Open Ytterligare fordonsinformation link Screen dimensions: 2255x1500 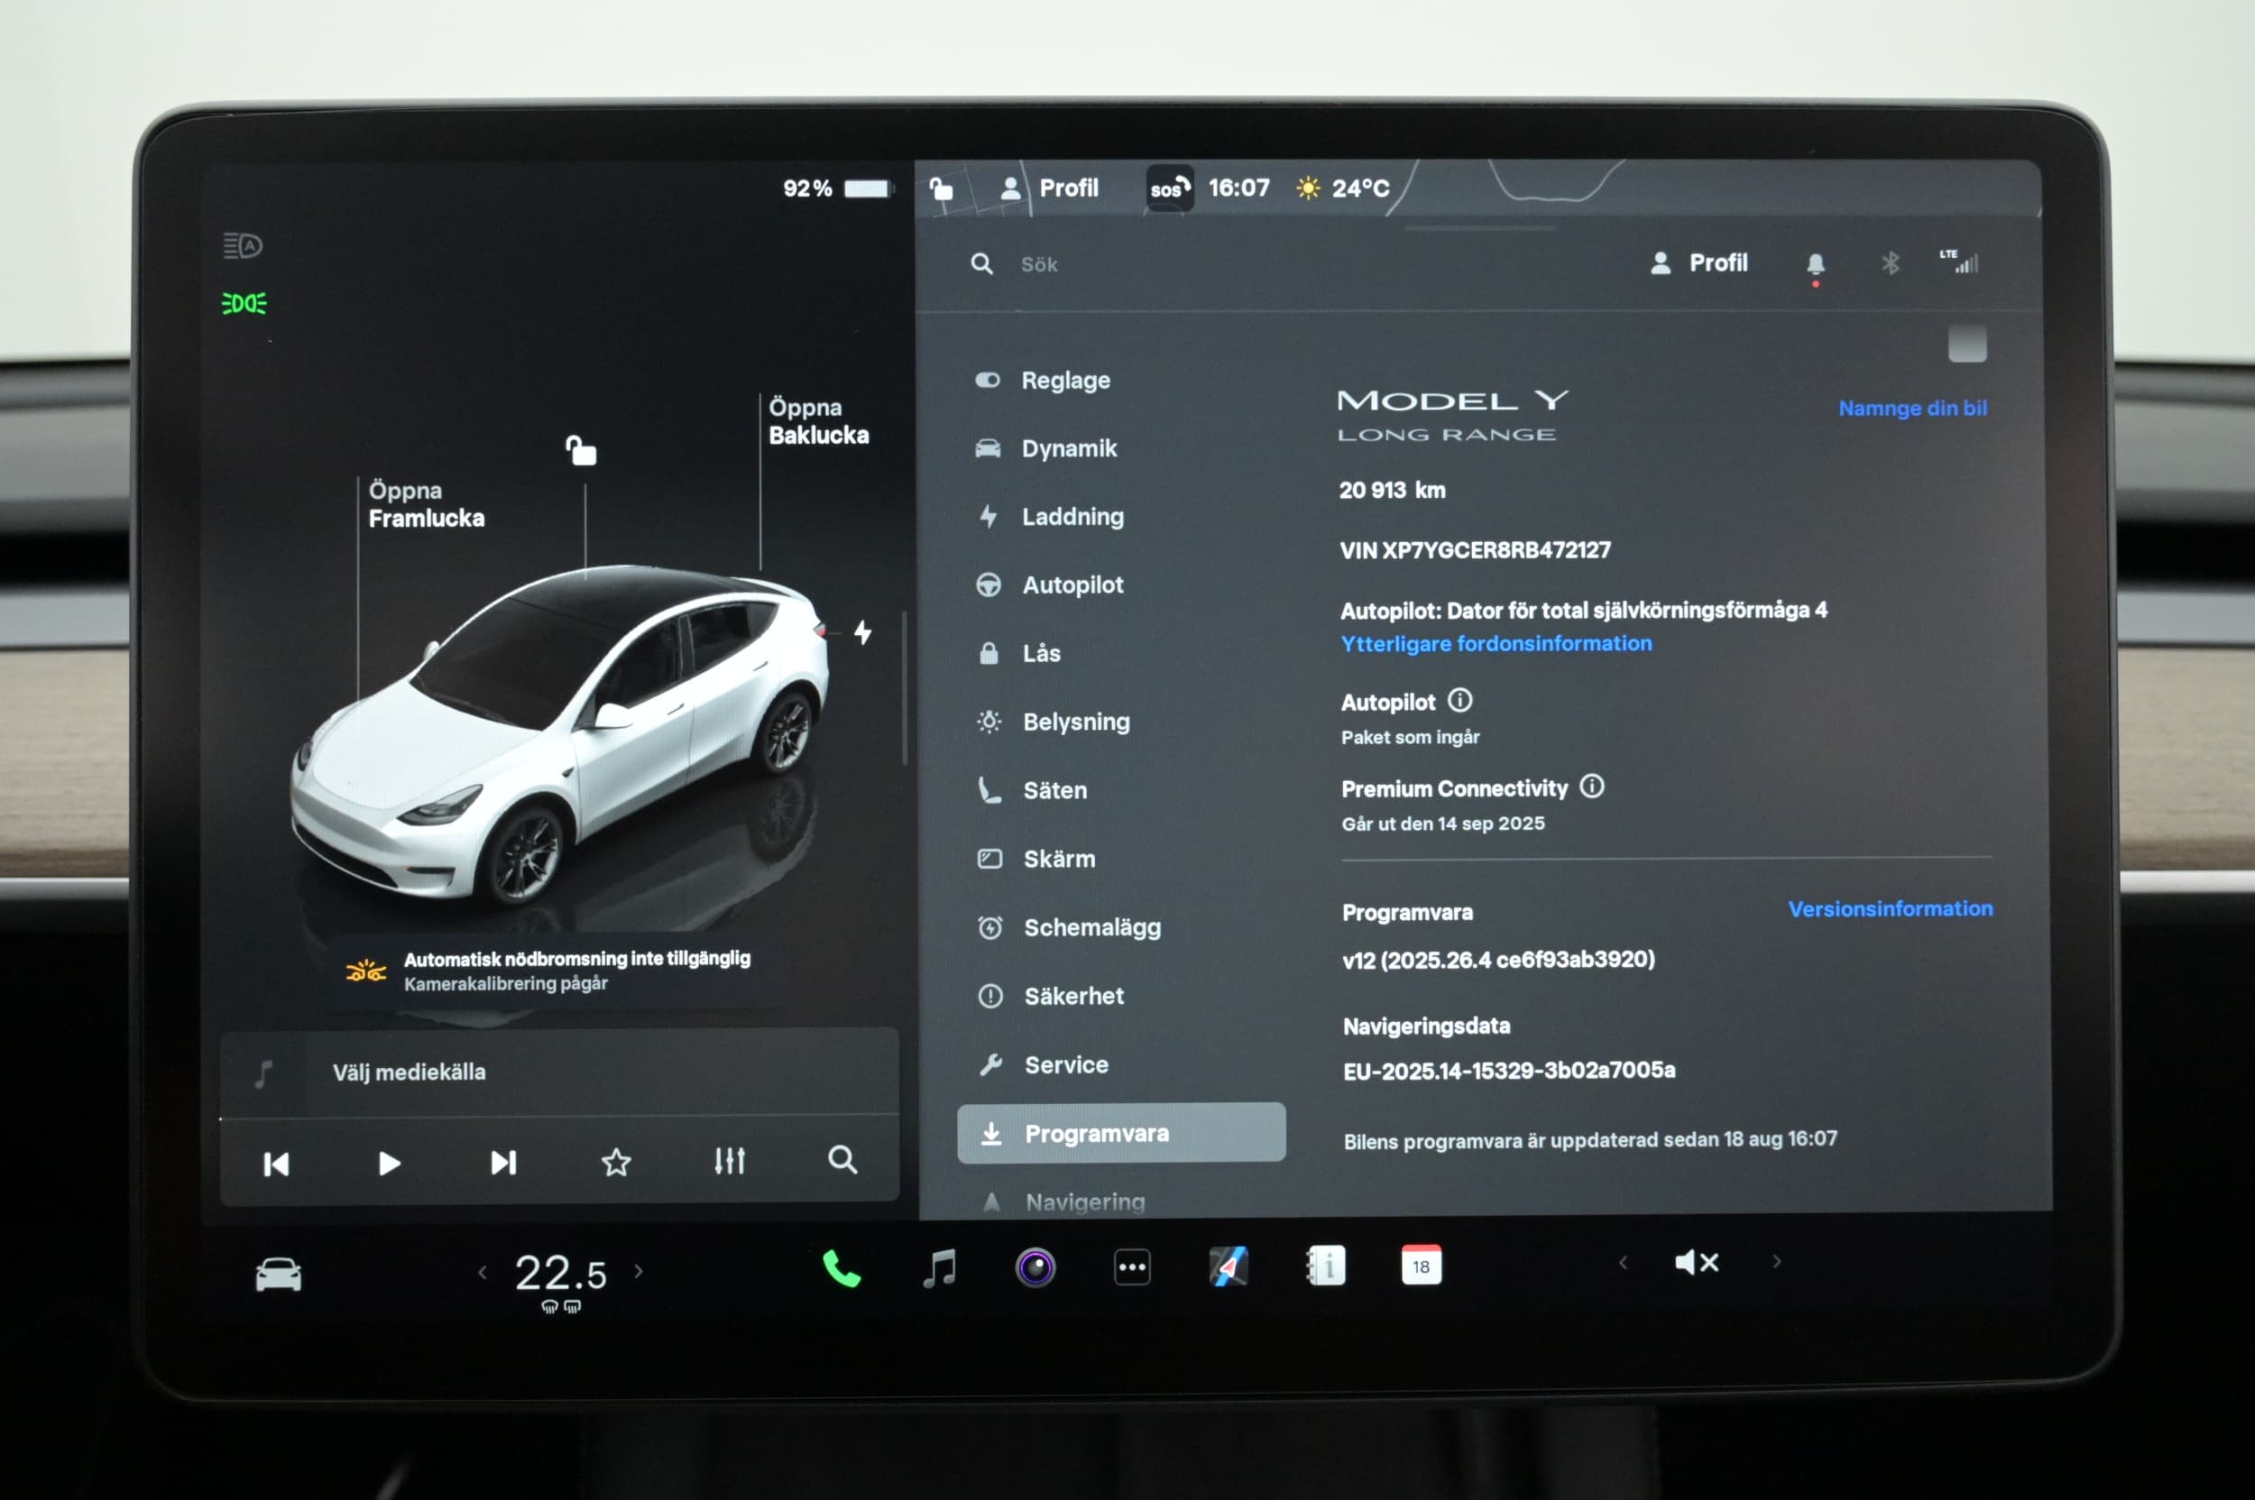[x=1496, y=643]
